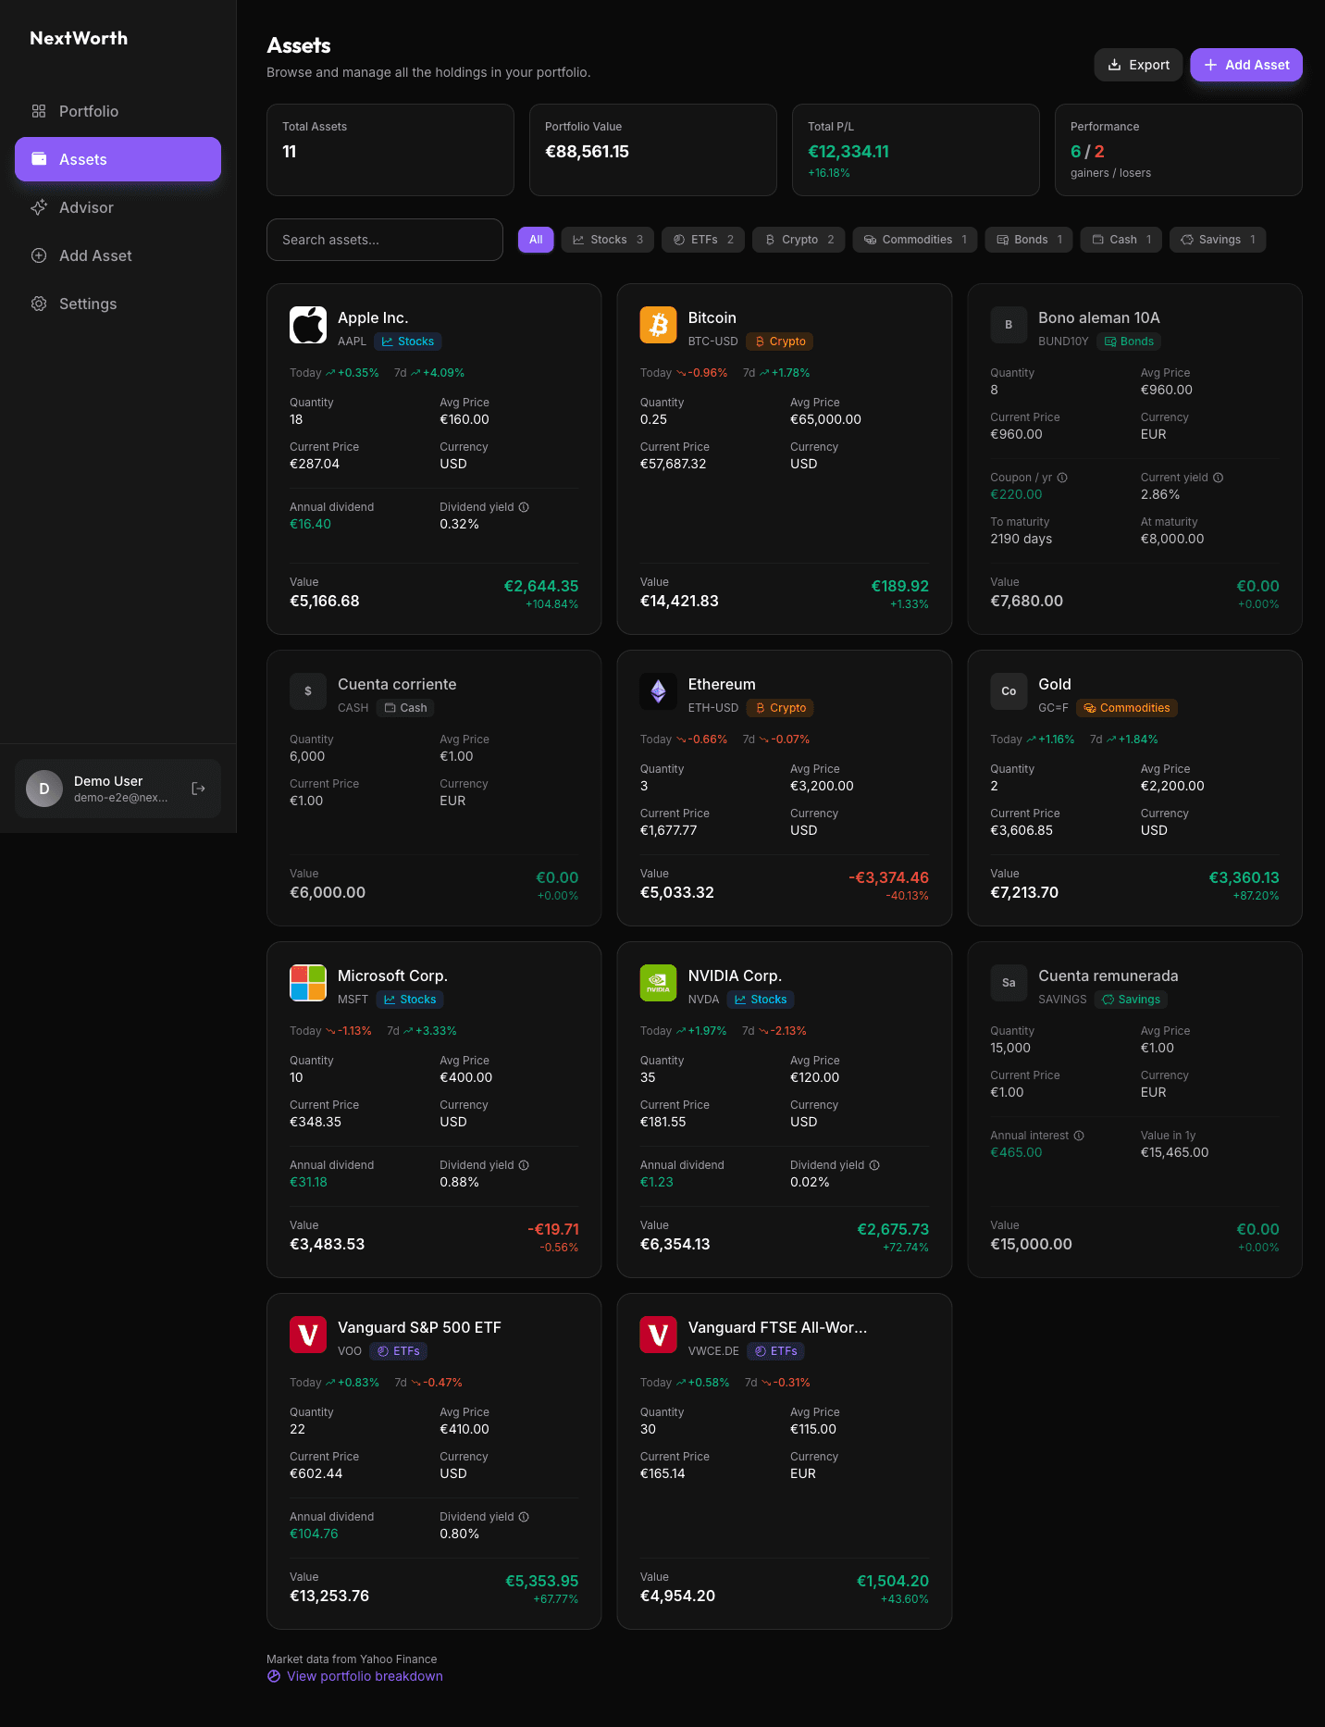Filter assets by Bonds
This screenshot has width=1325, height=1727.
coord(1029,240)
